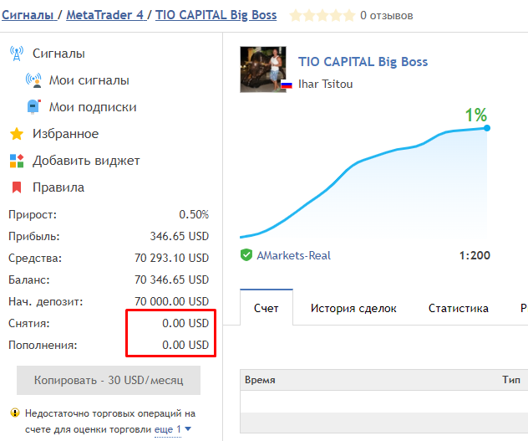Click the Пополнения 0.00 USD value
The width and height of the screenshot is (528, 441).
(x=185, y=345)
